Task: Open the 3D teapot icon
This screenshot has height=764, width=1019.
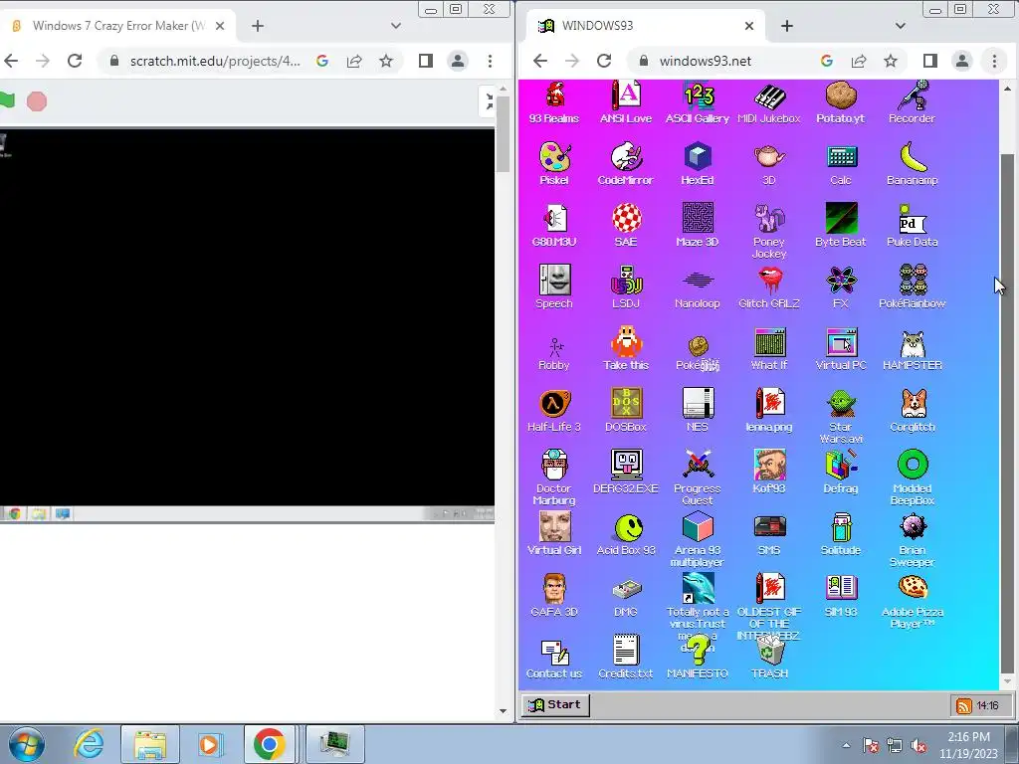Action: pyautogui.click(x=769, y=164)
